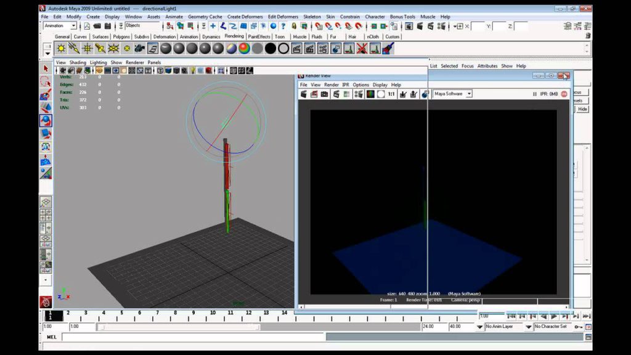The height and width of the screenshot is (355, 631).
Task: Click the MEL command line label
Action: point(52,337)
